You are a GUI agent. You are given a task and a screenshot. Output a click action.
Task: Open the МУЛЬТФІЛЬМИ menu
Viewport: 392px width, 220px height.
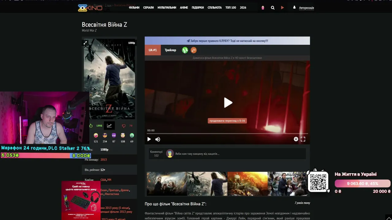(167, 8)
